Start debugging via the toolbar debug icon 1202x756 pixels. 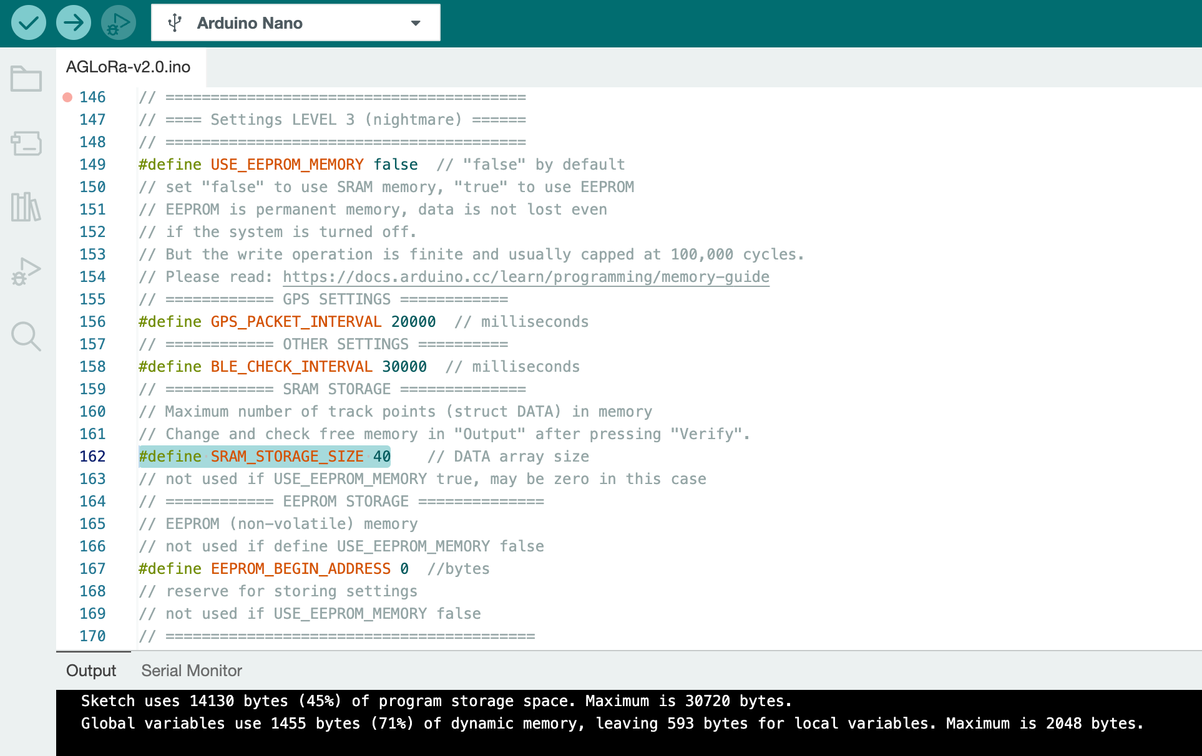tap(118, 22)
